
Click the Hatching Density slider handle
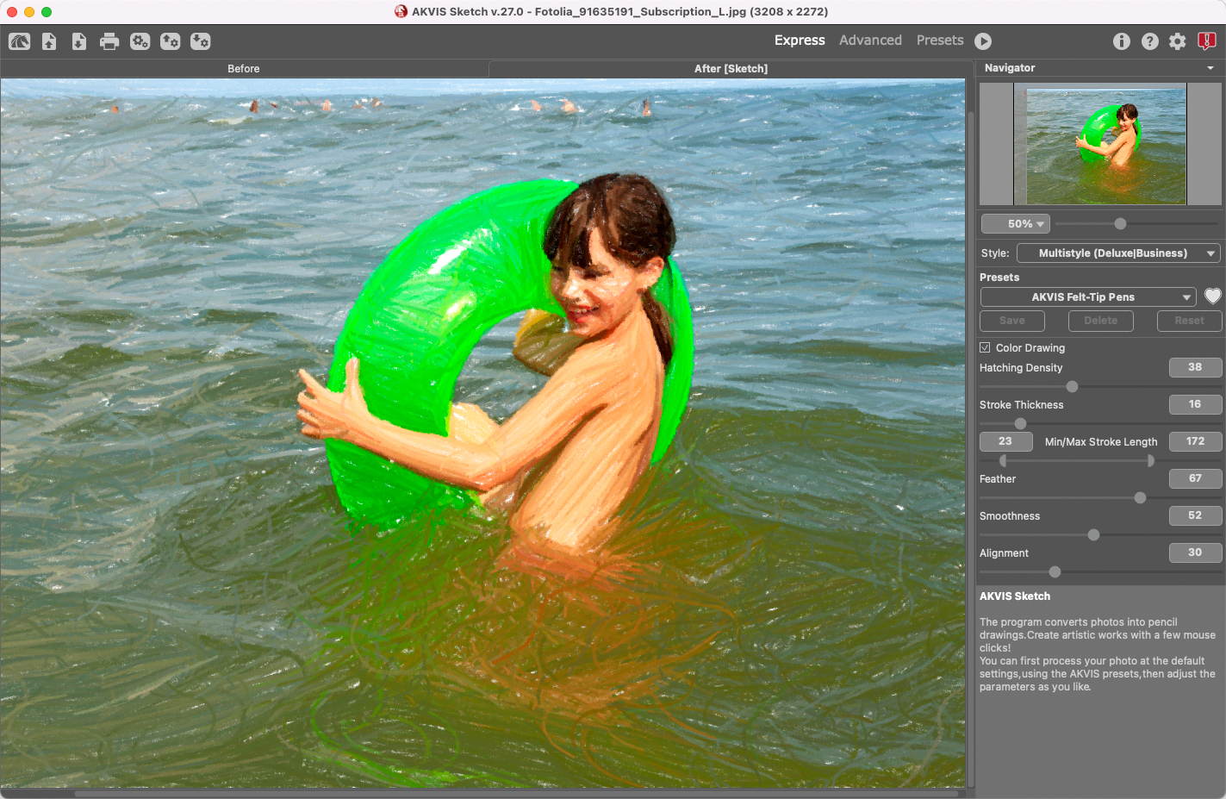[x=1072, y=387]
